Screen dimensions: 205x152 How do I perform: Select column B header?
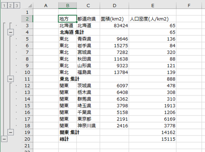[x=67, y=6]
